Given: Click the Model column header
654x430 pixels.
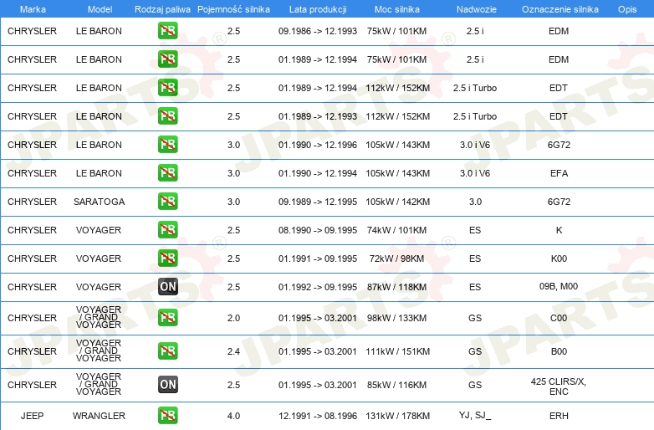Looking at the screenshot, I should [x=100, y=9].
